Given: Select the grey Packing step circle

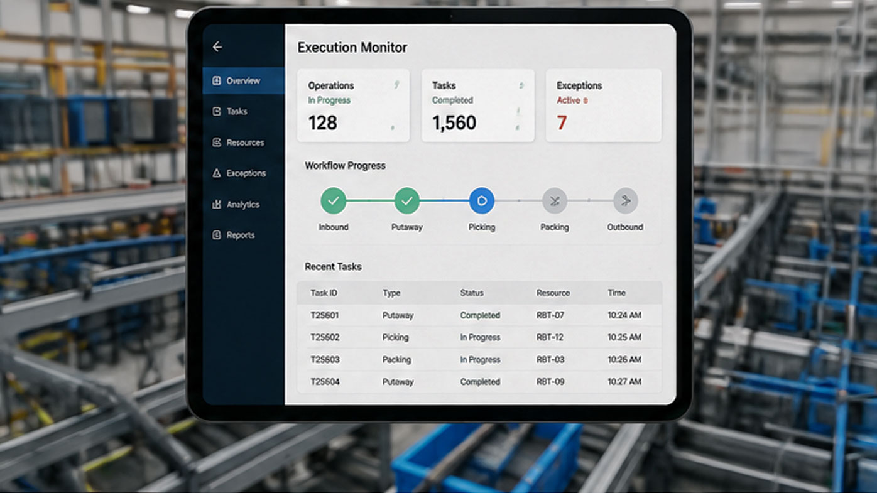Looking at the screenshot, I should click(x=555, y=201).
